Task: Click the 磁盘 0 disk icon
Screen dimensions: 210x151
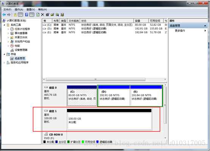Action: pyautogui.click(x=46, y=87)
